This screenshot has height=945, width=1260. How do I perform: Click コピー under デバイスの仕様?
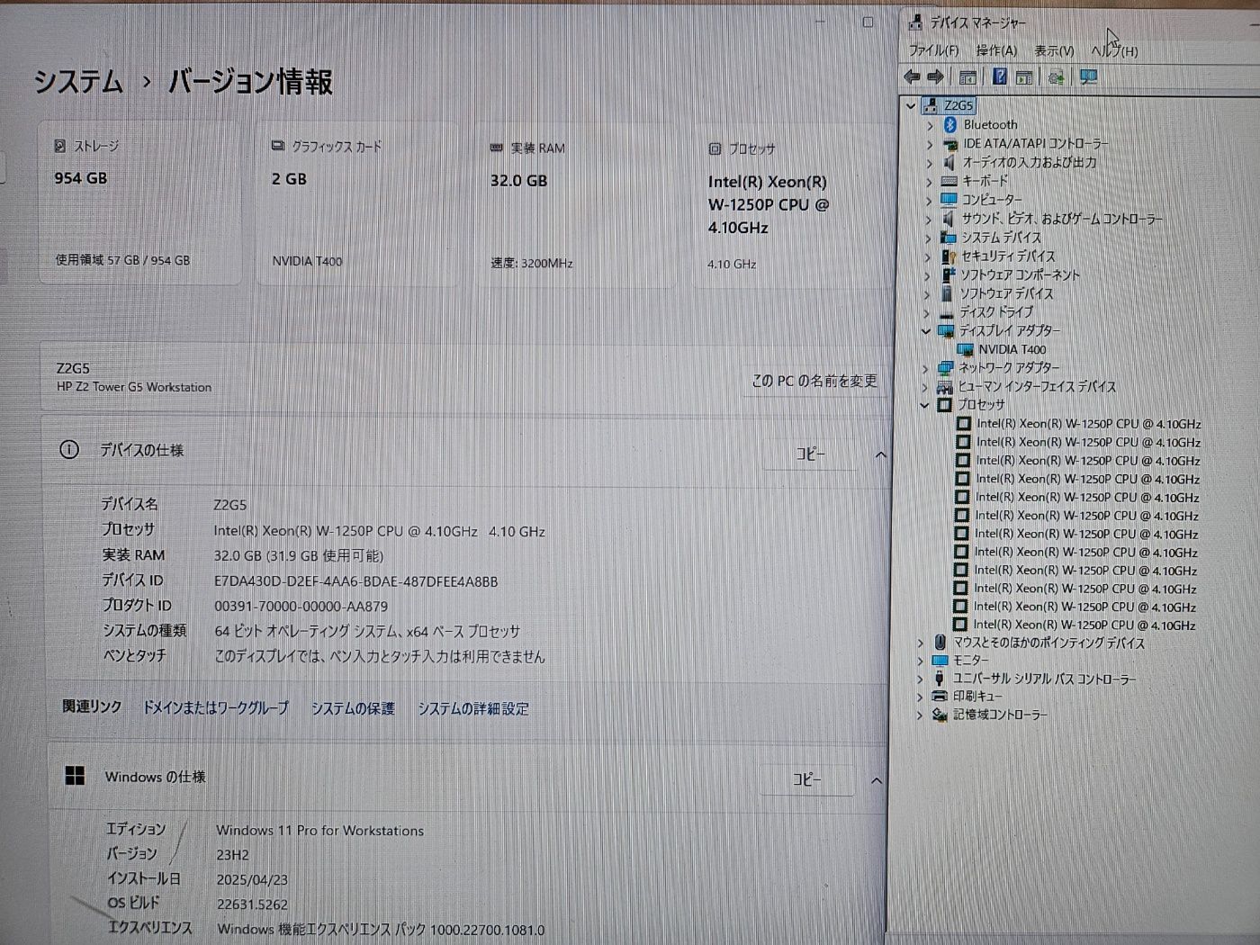[811, 454]
